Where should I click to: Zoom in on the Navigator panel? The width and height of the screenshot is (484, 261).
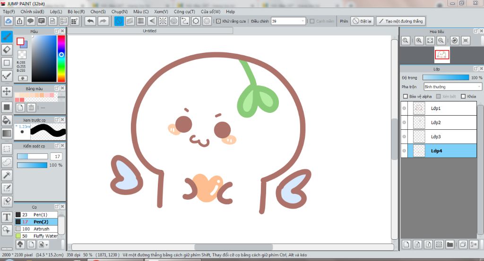tap(419, 41)
